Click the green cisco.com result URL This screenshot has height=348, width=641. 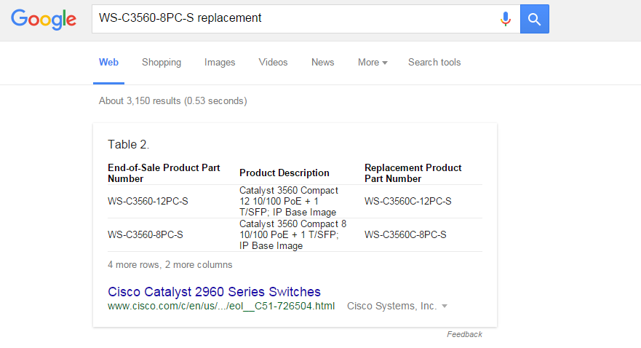pyautogui.click(x=221, y=306)
